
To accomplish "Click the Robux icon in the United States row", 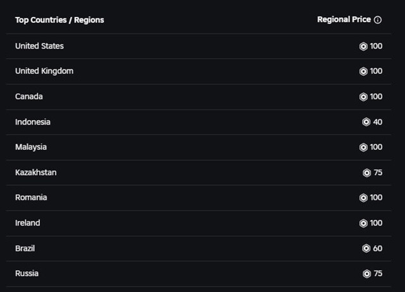I will click(x=363, y=46).
